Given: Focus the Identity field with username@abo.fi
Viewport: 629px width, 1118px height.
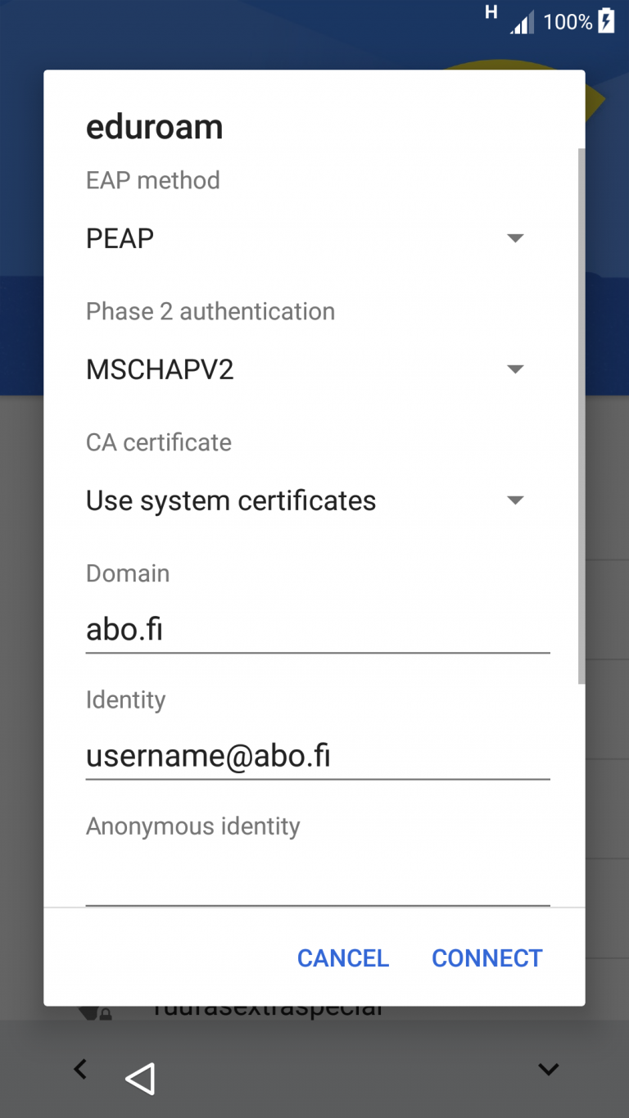Looking at the screenshot, I should pos(317,756).
